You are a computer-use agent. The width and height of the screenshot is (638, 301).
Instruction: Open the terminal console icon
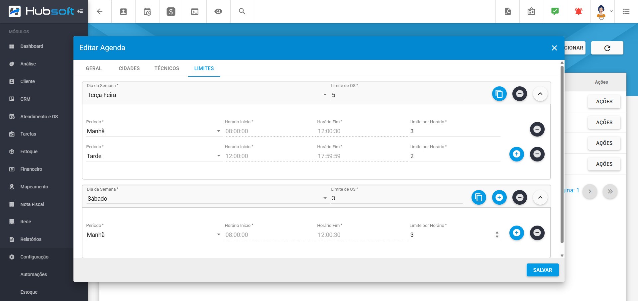195,11
